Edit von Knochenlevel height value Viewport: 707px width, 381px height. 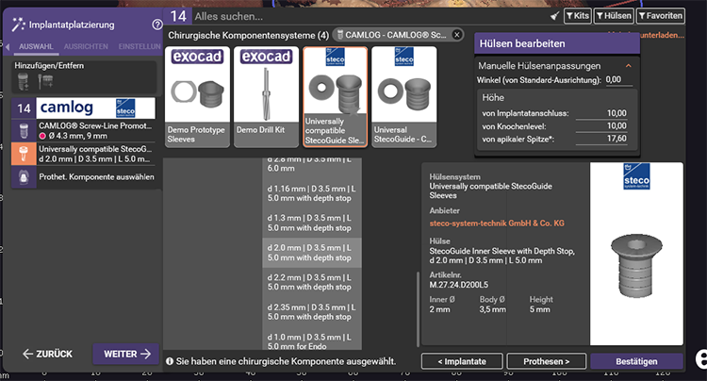pos(601,126)
